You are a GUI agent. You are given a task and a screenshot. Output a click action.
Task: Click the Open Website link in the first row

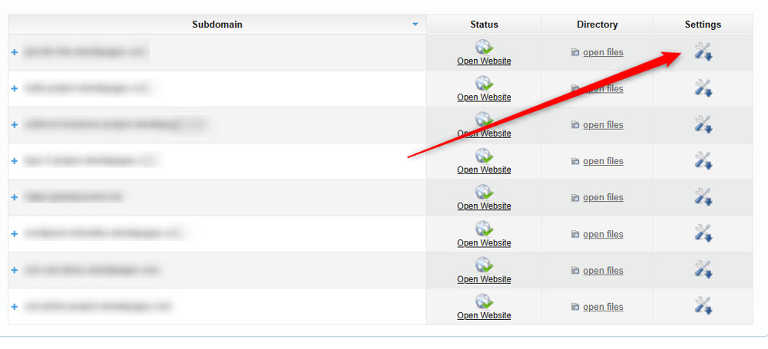[x=484, y=61]
